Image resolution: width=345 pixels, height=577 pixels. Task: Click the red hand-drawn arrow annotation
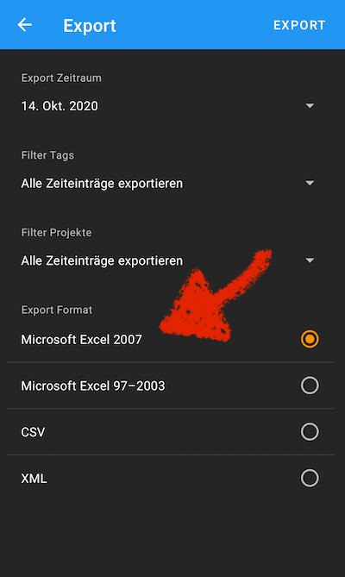[215, 296]
